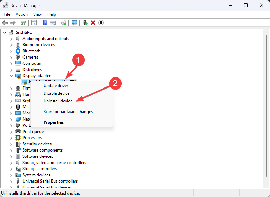Select the Software components label
The height and width of the screenshot is (197, 270).
tap(43, 150)
